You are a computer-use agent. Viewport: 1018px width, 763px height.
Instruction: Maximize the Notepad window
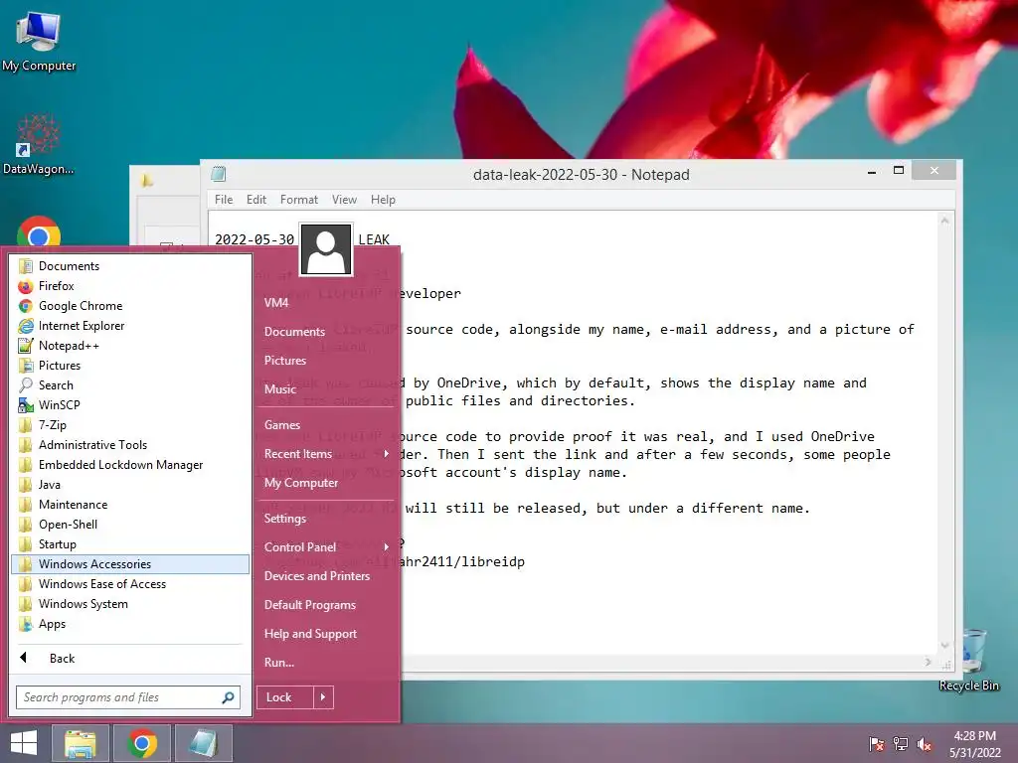pos(899,171)
